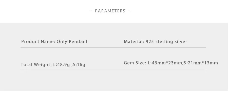The width and height of the screenshot is (228, 91).
Task: Click divider line under Product Name row
Action: click(x=113, y=47)
